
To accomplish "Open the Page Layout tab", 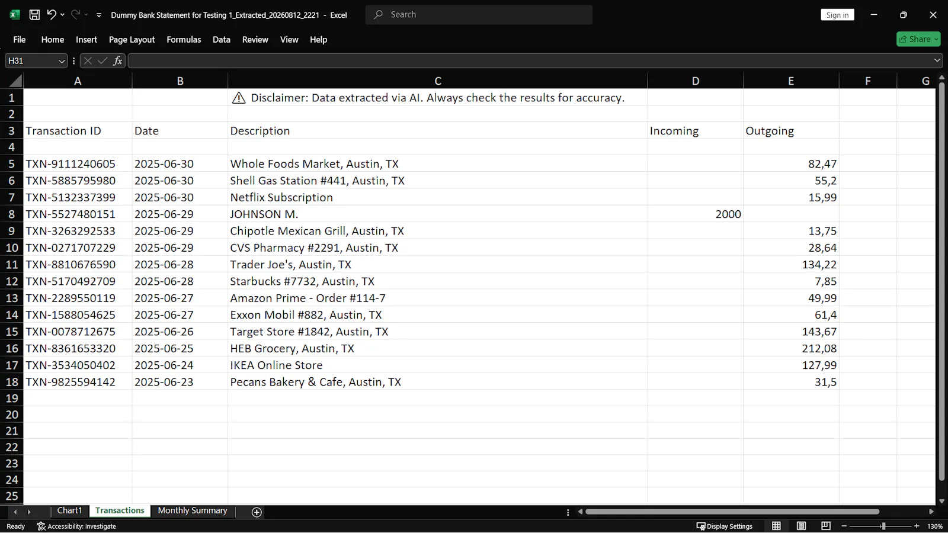I will point(132,40).
